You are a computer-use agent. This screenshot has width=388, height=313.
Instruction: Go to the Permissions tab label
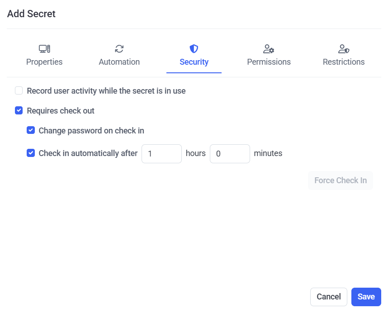(x=269, y=62)
